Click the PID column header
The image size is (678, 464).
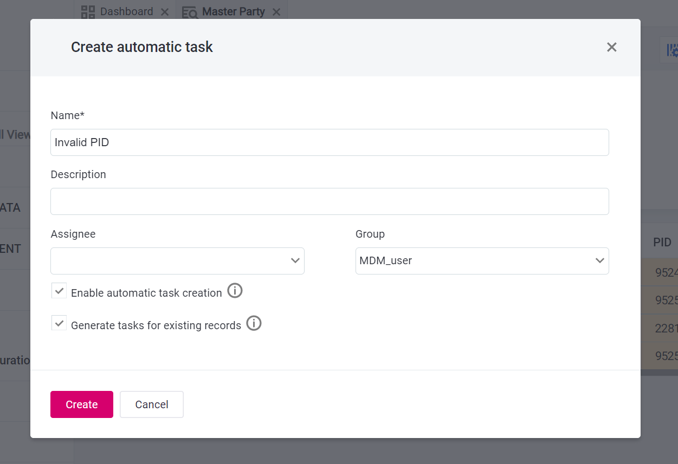661,242
